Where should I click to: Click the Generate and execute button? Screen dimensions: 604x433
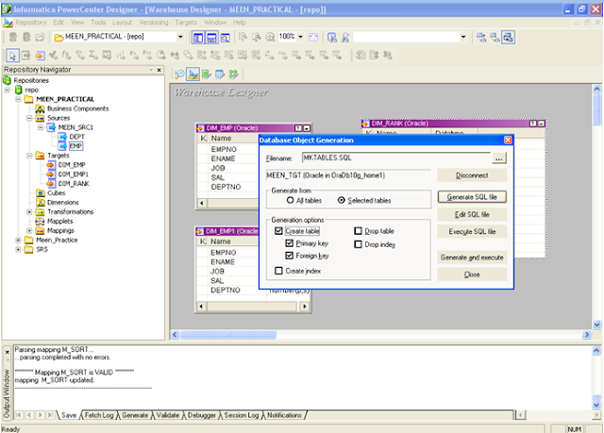coord(472,258)
